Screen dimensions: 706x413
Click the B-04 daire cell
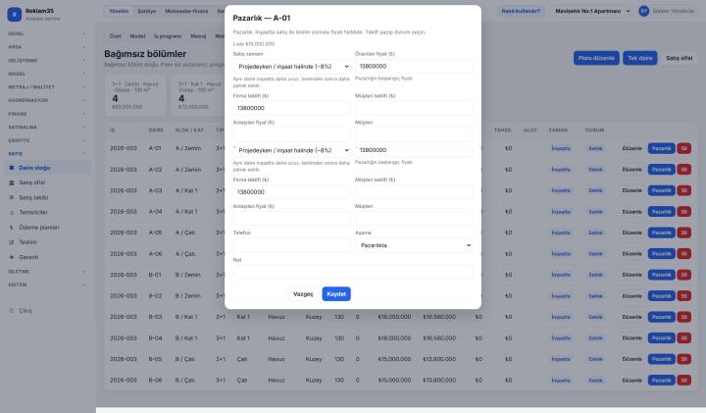coord(155,337)
